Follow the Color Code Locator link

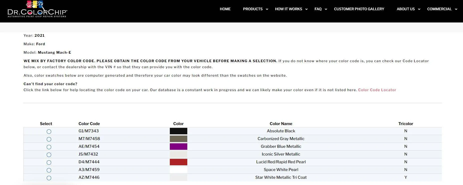click(x=377, y=90)
